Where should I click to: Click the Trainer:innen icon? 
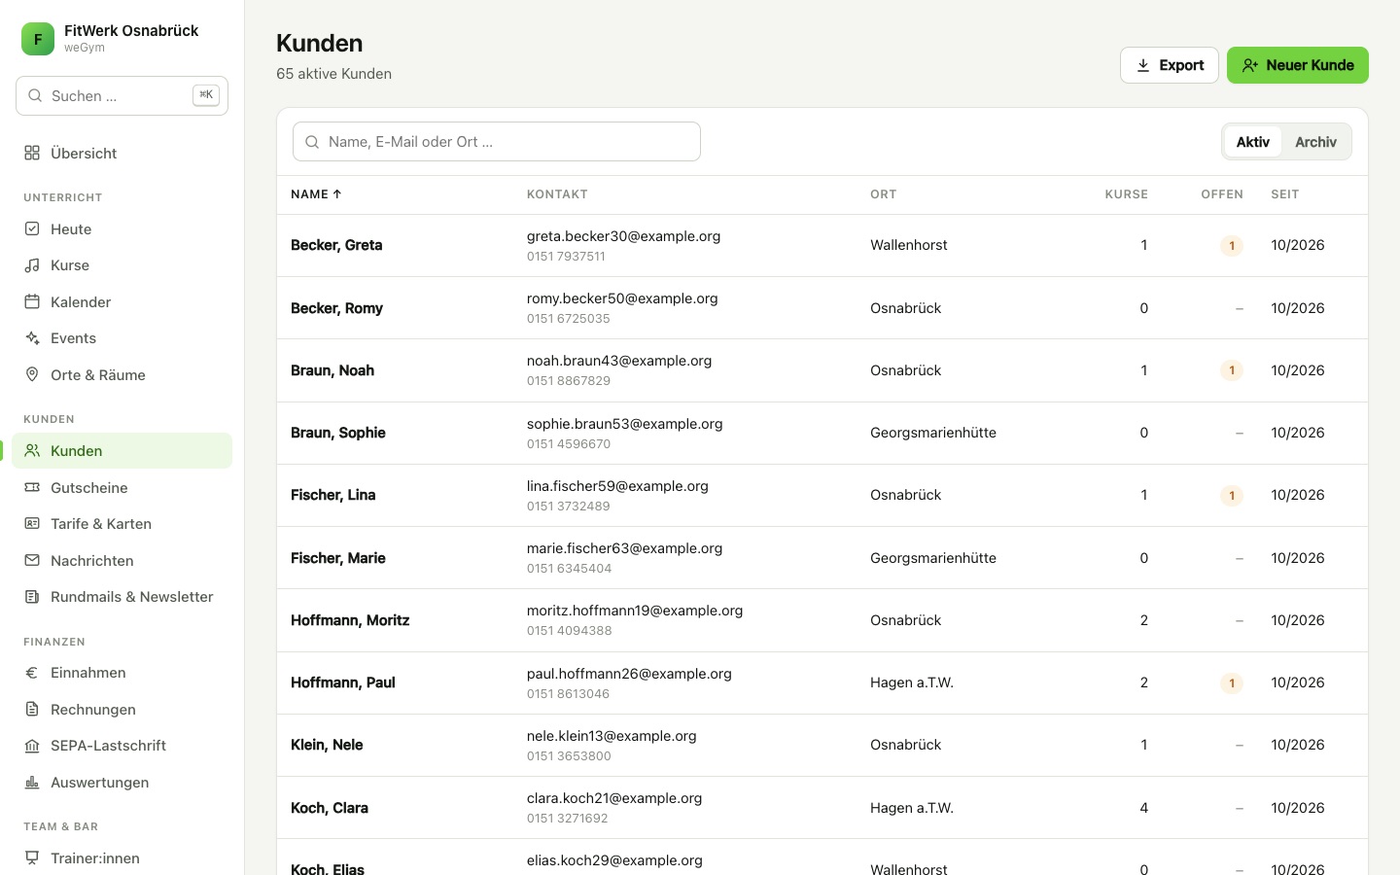32,857
